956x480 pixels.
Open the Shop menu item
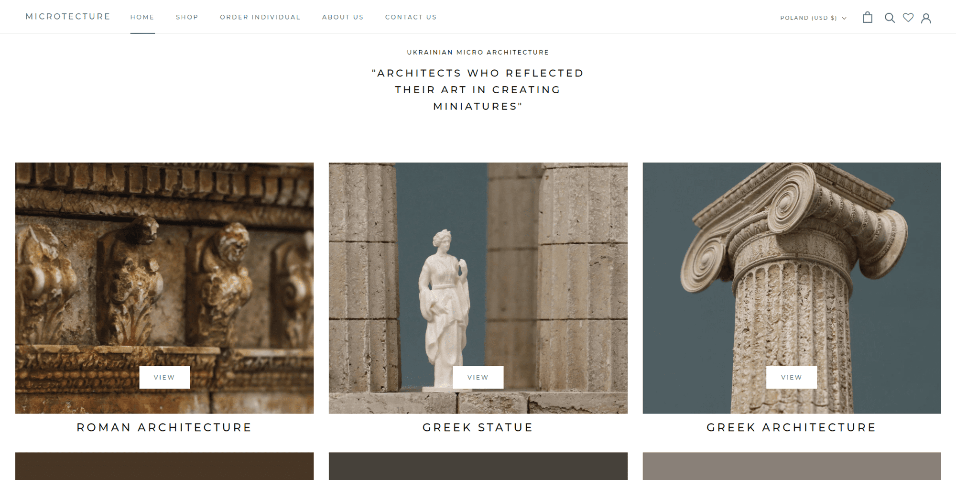tap(187, 17)
